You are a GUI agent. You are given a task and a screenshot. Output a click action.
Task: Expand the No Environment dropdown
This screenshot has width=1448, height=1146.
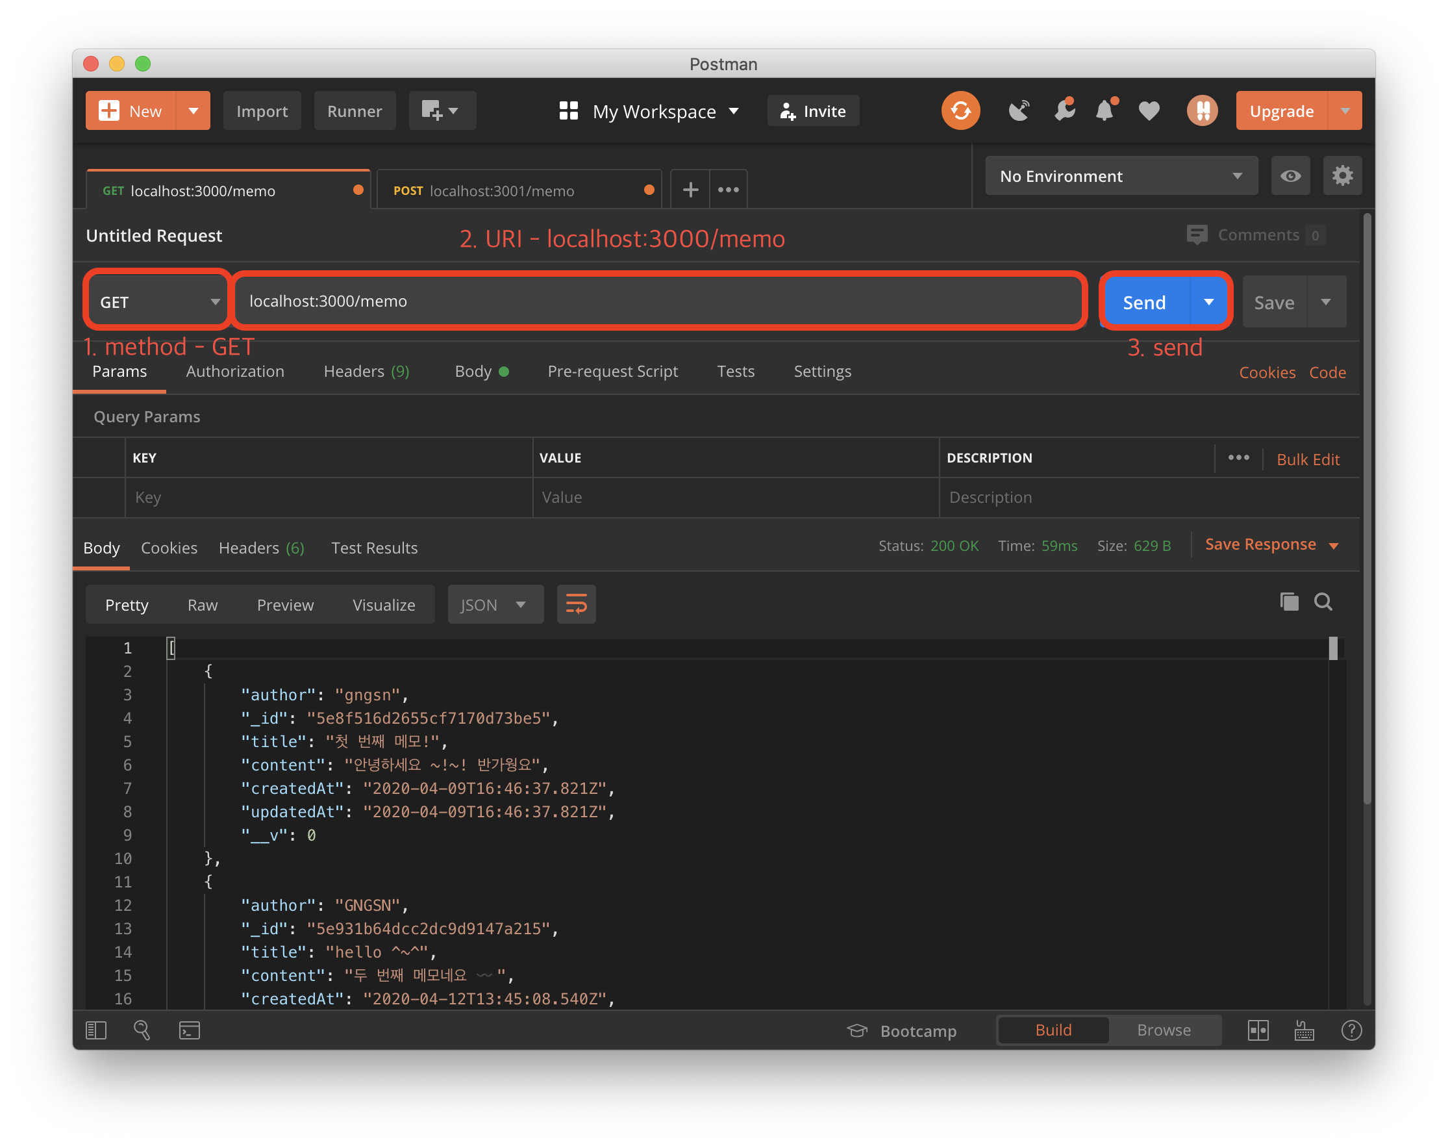1121,176
